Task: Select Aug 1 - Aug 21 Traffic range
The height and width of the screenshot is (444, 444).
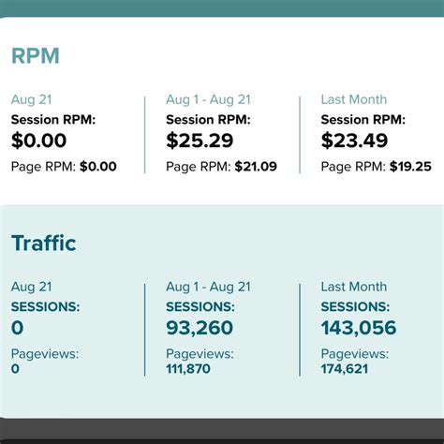Action: [x=208, y=287]
